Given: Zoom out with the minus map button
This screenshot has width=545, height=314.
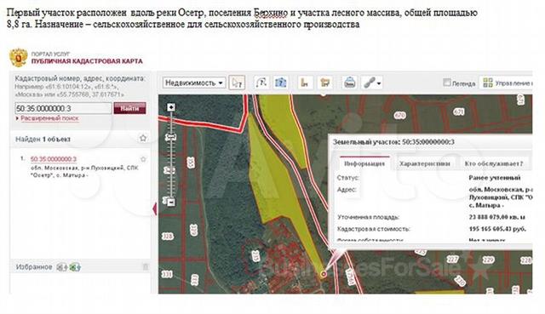Looking at the screenshot, I should click(x=170, y=202).
